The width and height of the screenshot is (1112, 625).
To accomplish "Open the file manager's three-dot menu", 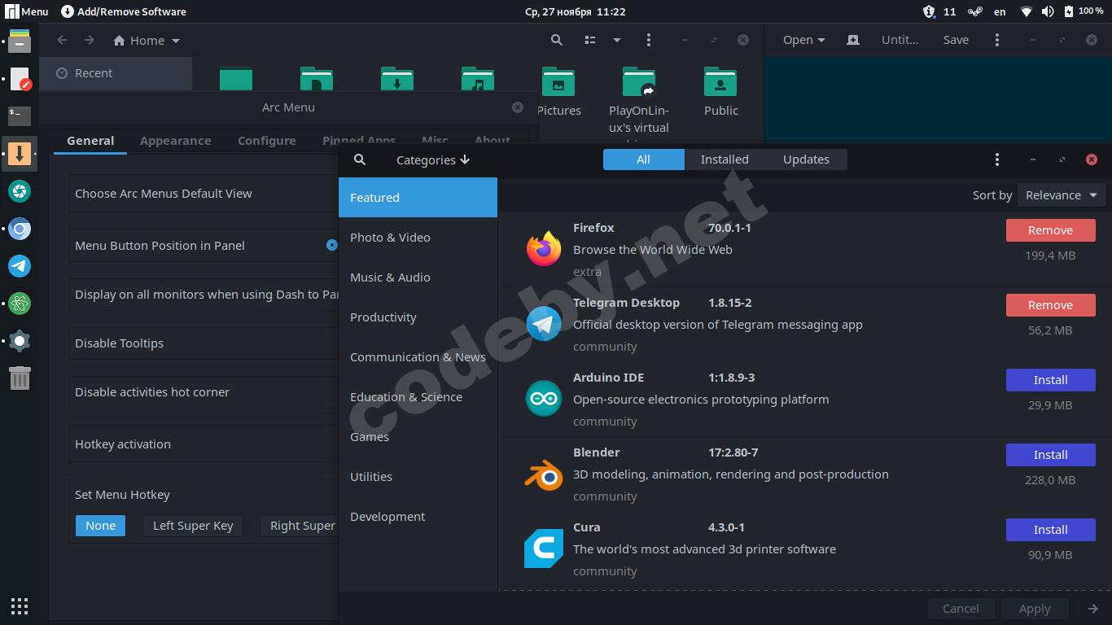I will (649, 40).
